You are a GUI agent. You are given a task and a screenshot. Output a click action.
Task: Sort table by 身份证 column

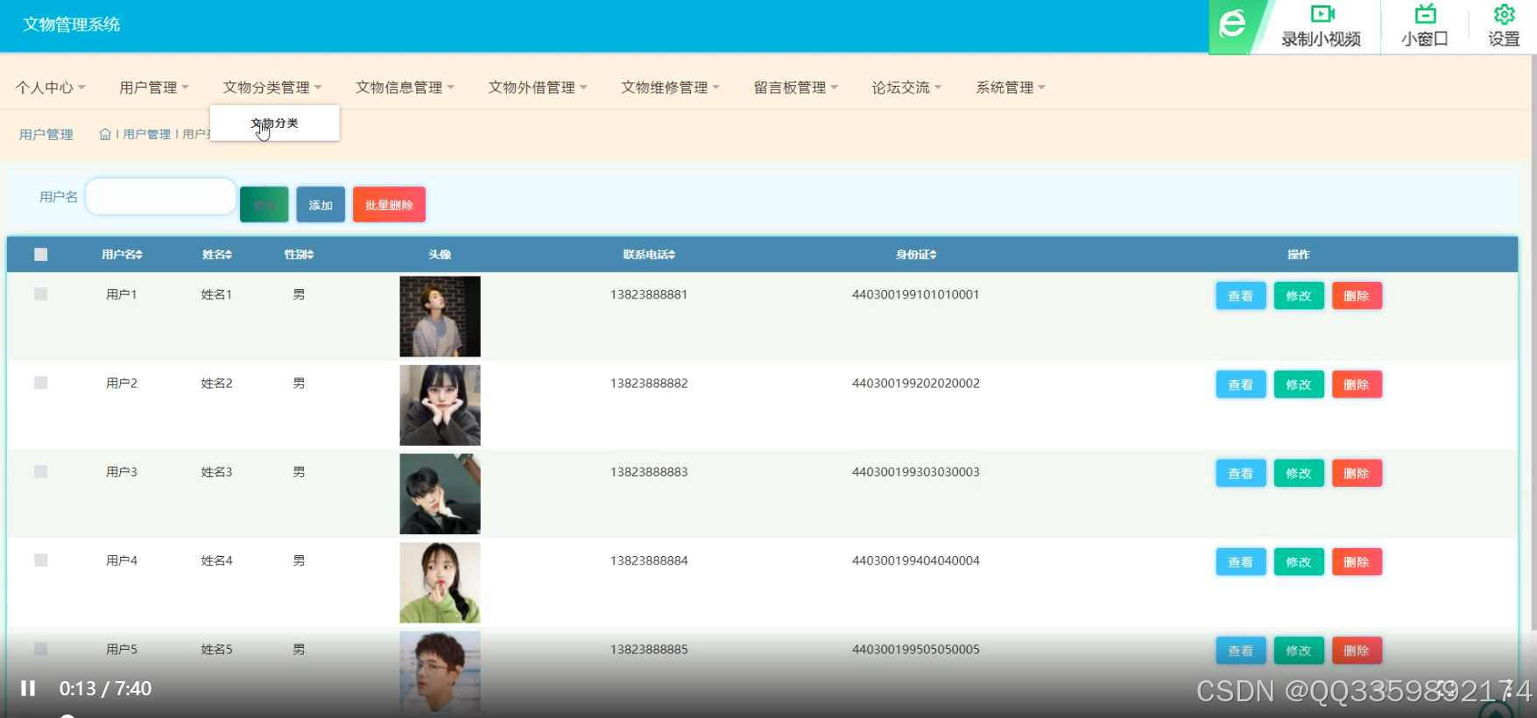point(916,255)
